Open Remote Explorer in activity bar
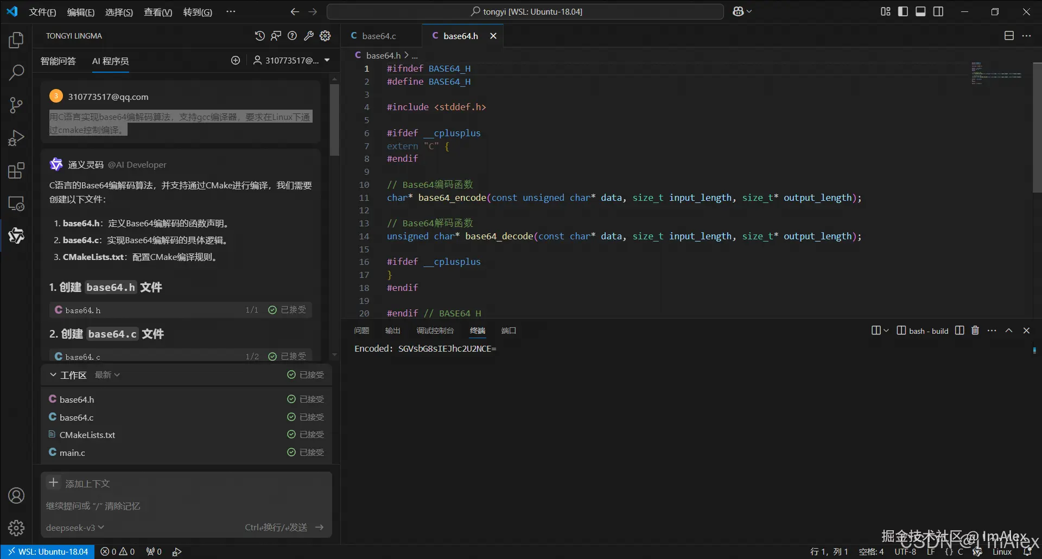 16,204
